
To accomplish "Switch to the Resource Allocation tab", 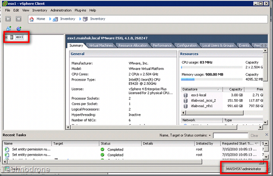I will coord(133,46).
